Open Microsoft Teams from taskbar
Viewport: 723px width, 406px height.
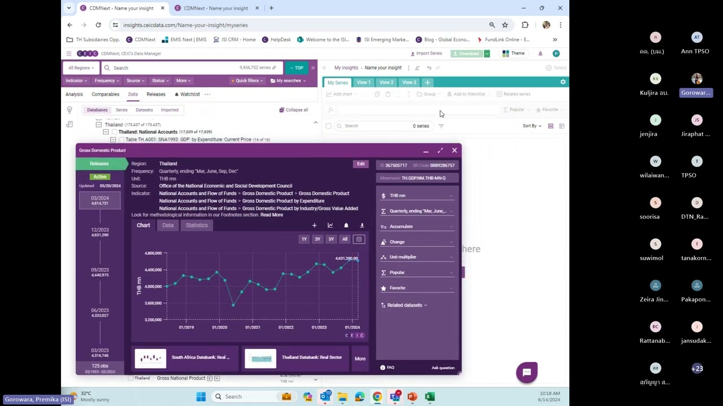[x=395, y=396]
